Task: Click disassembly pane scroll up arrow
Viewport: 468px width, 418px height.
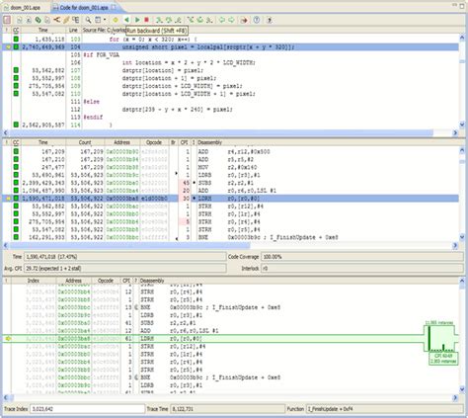Action: pyautogui.click(x=462, y=150)
